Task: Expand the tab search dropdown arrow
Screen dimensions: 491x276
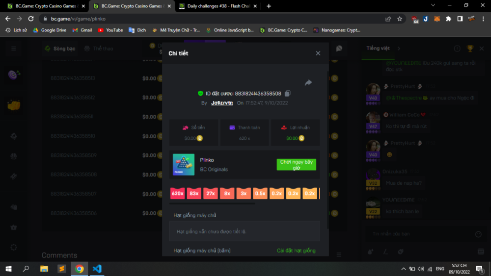Action: (x=432, y=5)
